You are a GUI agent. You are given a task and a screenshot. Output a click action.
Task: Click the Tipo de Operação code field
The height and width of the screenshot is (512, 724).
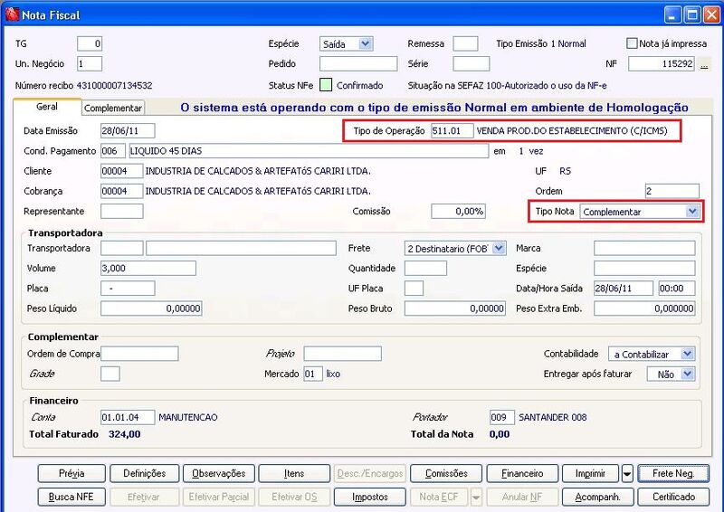[x=452, y=130]
